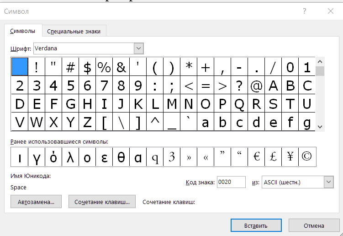Select the lowercase a symbol in grid
Image resolution: width=343 pixels, height=236 pixels.
(206, 122)
